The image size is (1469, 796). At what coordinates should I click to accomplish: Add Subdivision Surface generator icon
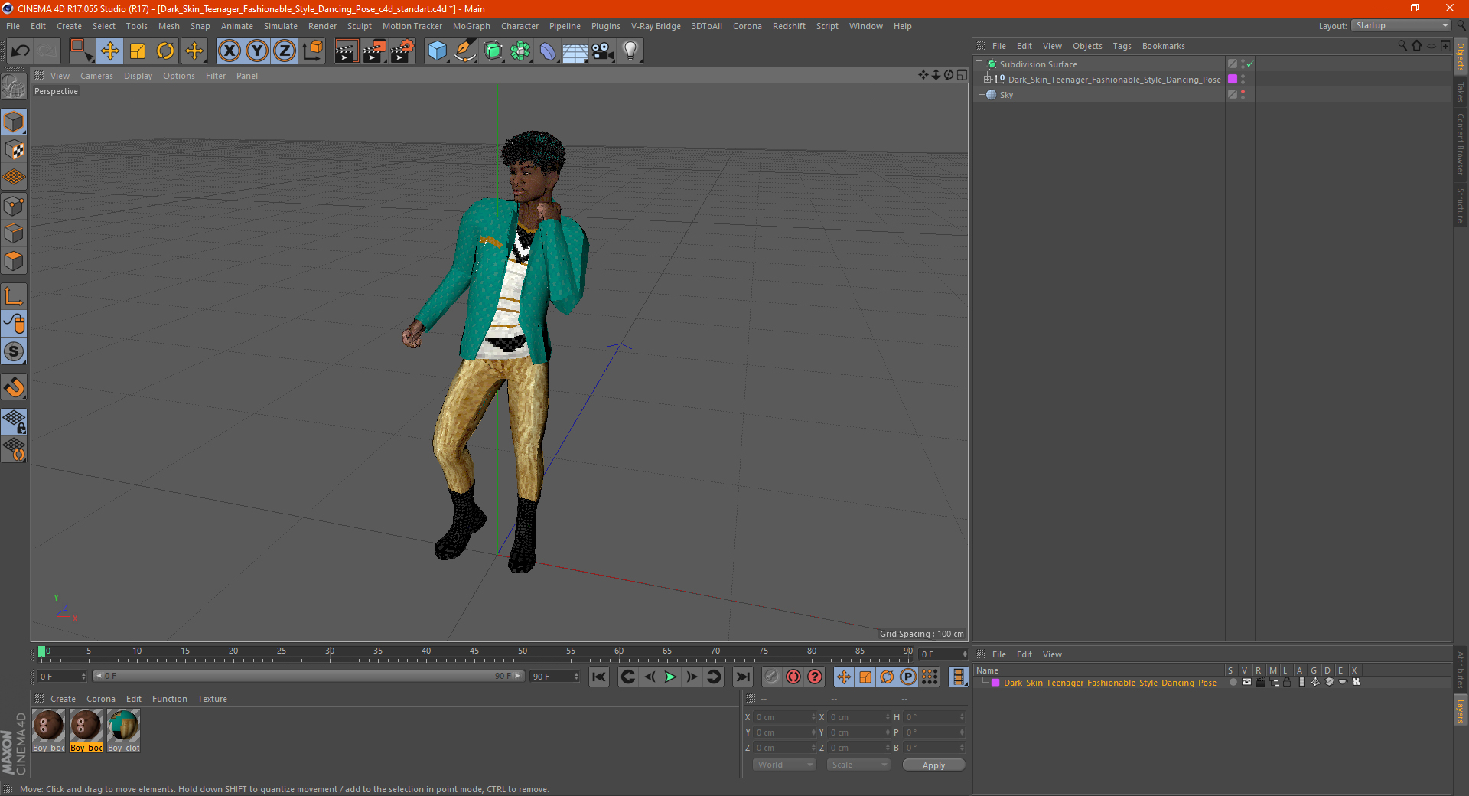[493, 51]
